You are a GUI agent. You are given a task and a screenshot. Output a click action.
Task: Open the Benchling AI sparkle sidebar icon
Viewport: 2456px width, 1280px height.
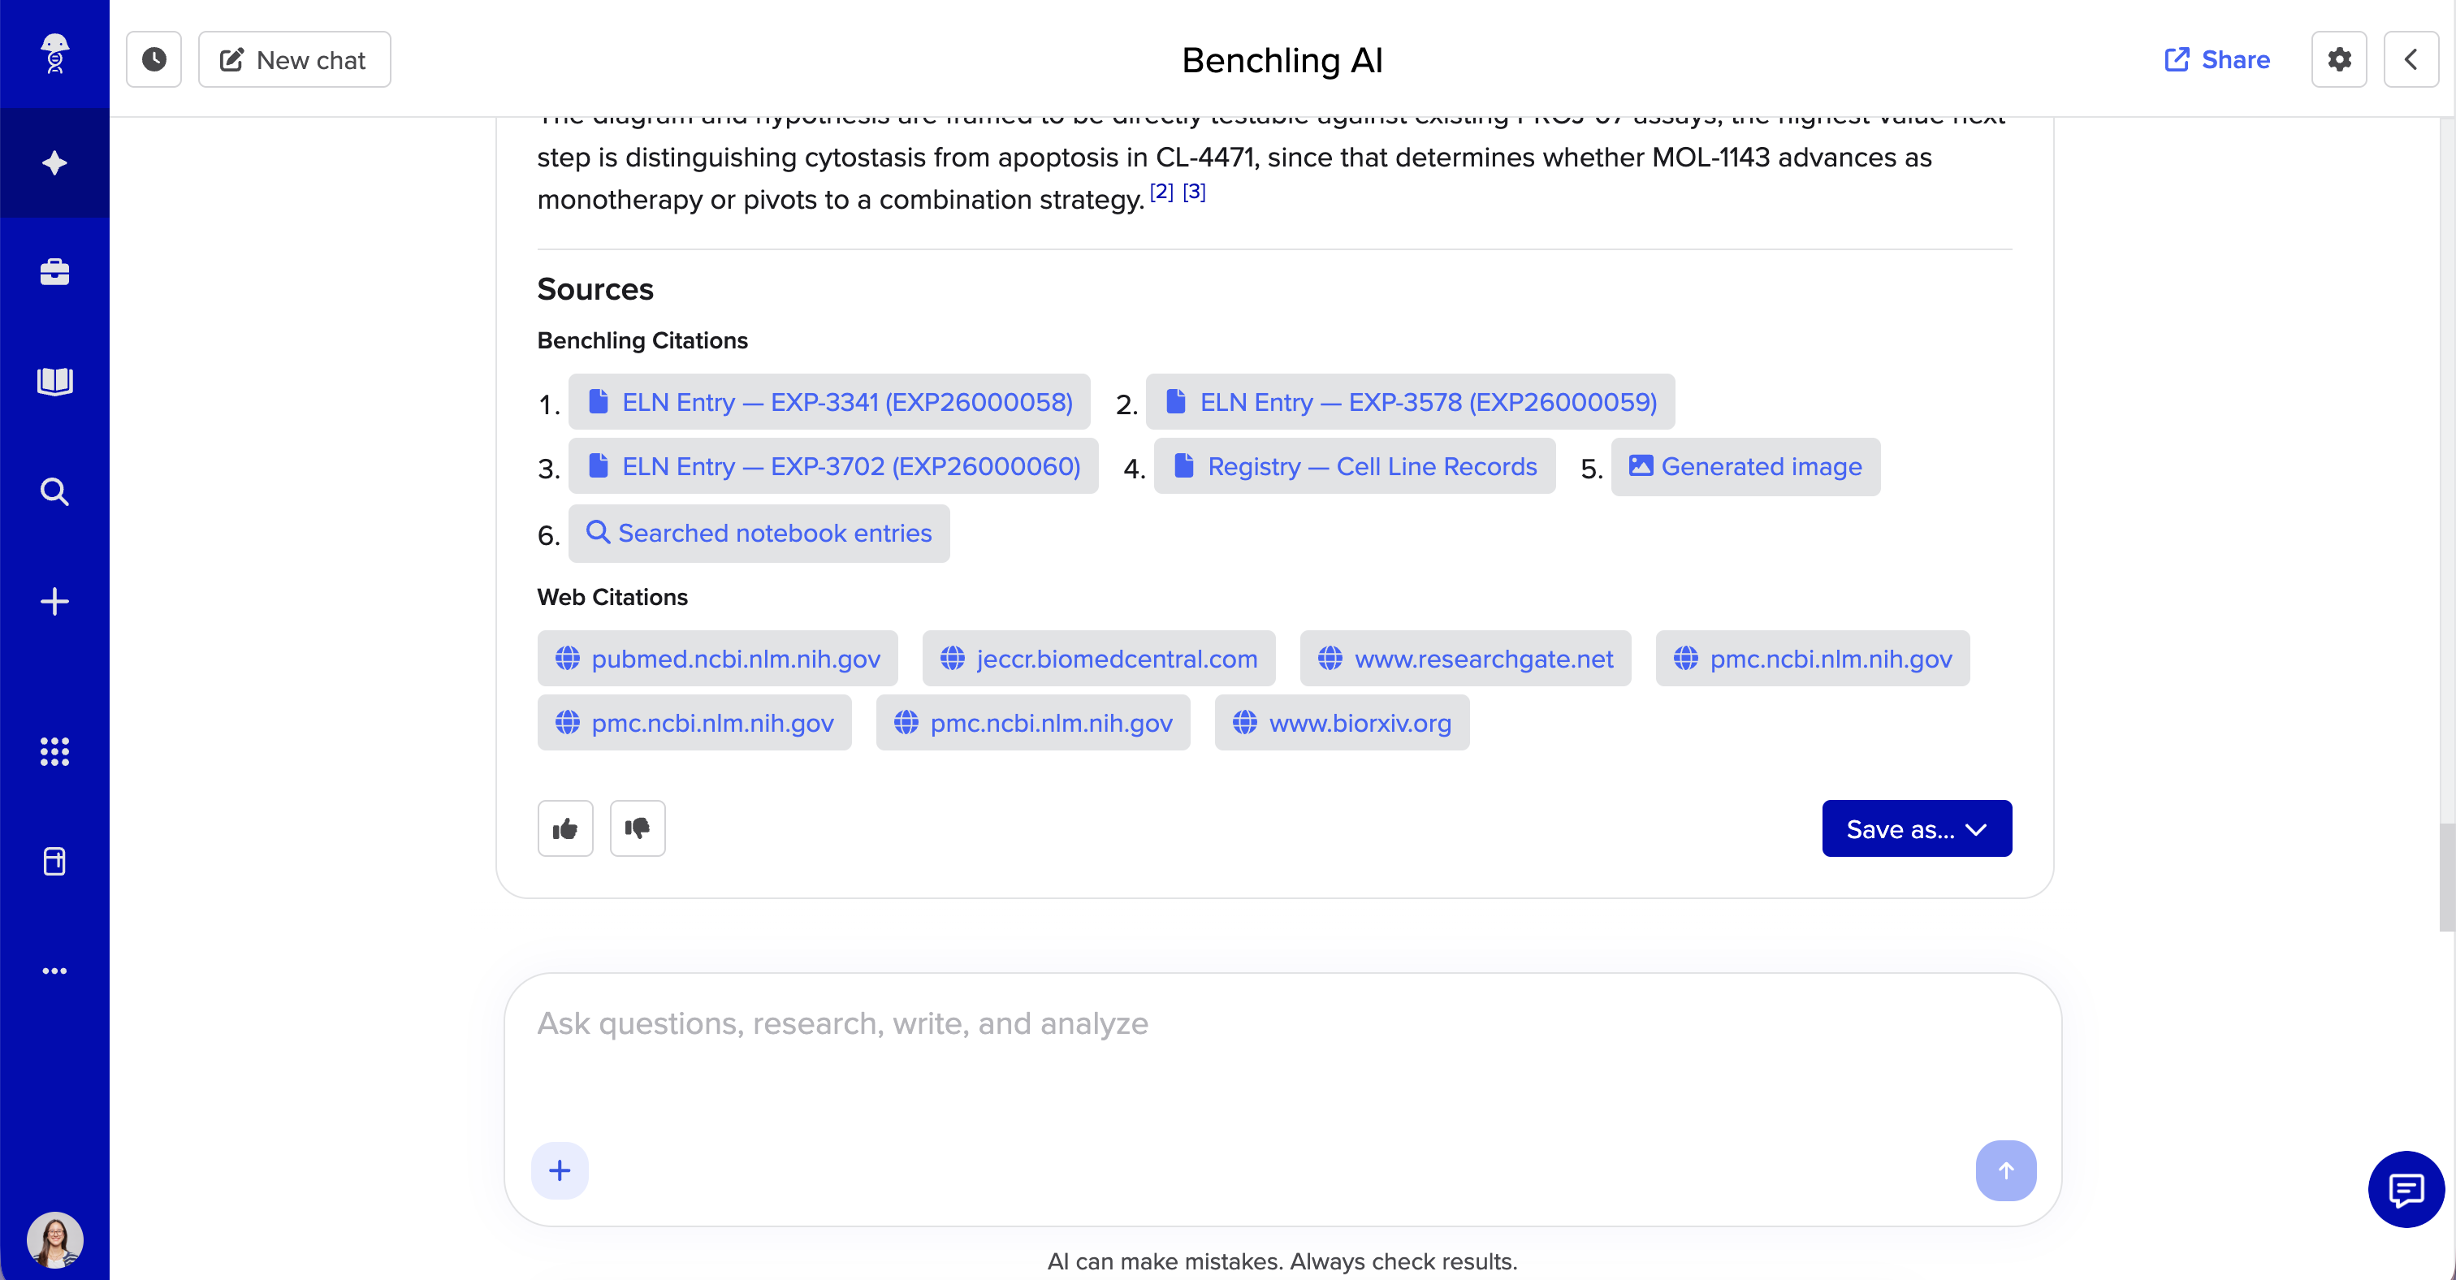tap(54, 163)
